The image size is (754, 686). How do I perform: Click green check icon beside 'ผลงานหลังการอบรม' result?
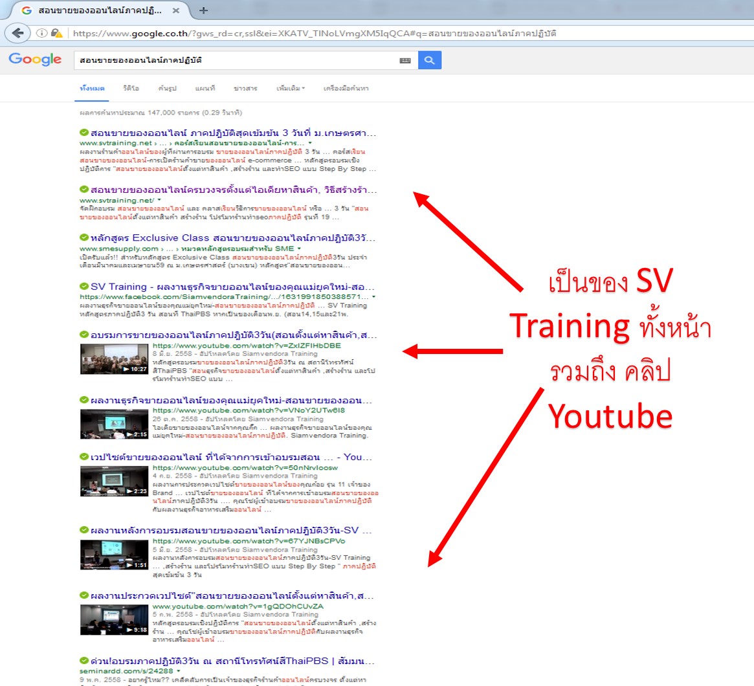[x=84, y=530]
